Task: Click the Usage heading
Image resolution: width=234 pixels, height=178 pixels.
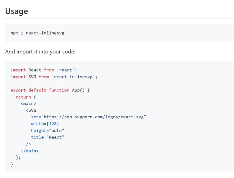Action: [x=17, y=11]
